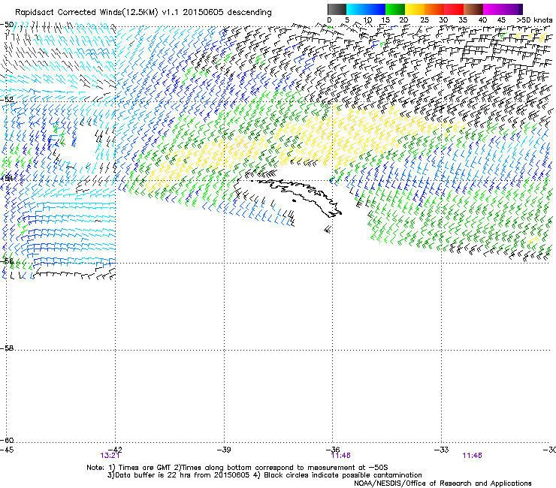Select the cyan legend color segment
The width and height of the screenshot is (556, 488).
coord(355,9)
